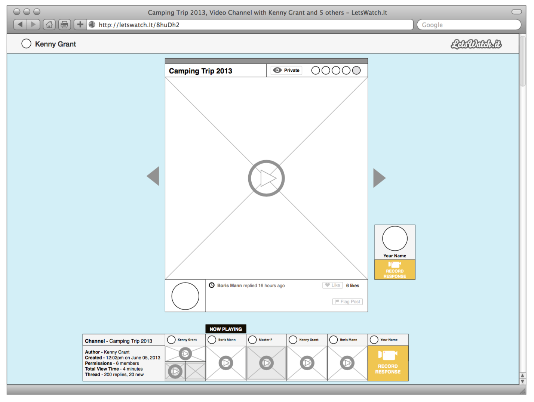
Task: Click the print icon in toolbar
Action: 64,25
